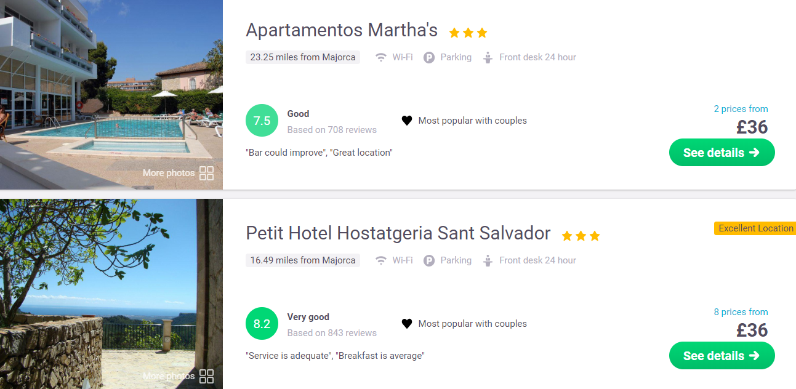Click Parking icon for Petit Hotel Hostatgeria
The height and width of the screenshot is (389, 796).
pyautogui.click(x=429, y=260)
